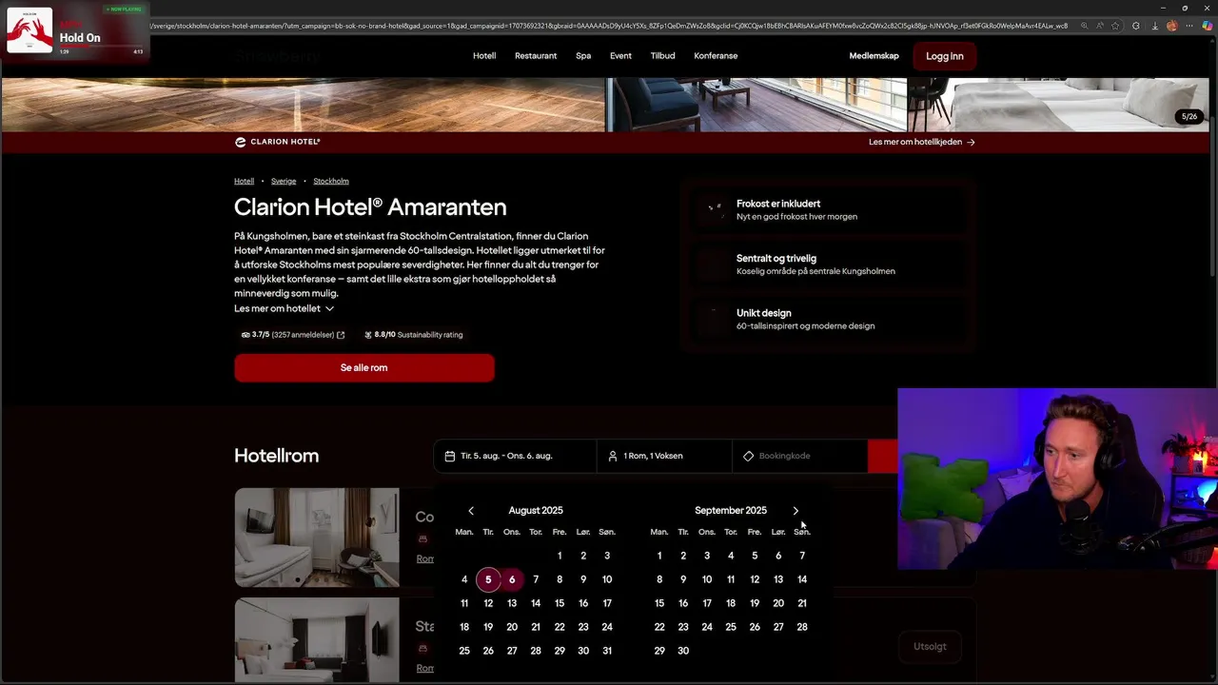Go to previous month in calendar
Image resolution: width=1218 pixels, height=685 pixels.
[470, 511]
